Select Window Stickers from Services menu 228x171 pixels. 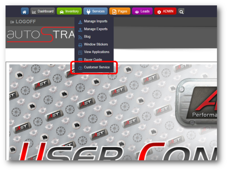[x=94, y=44]
